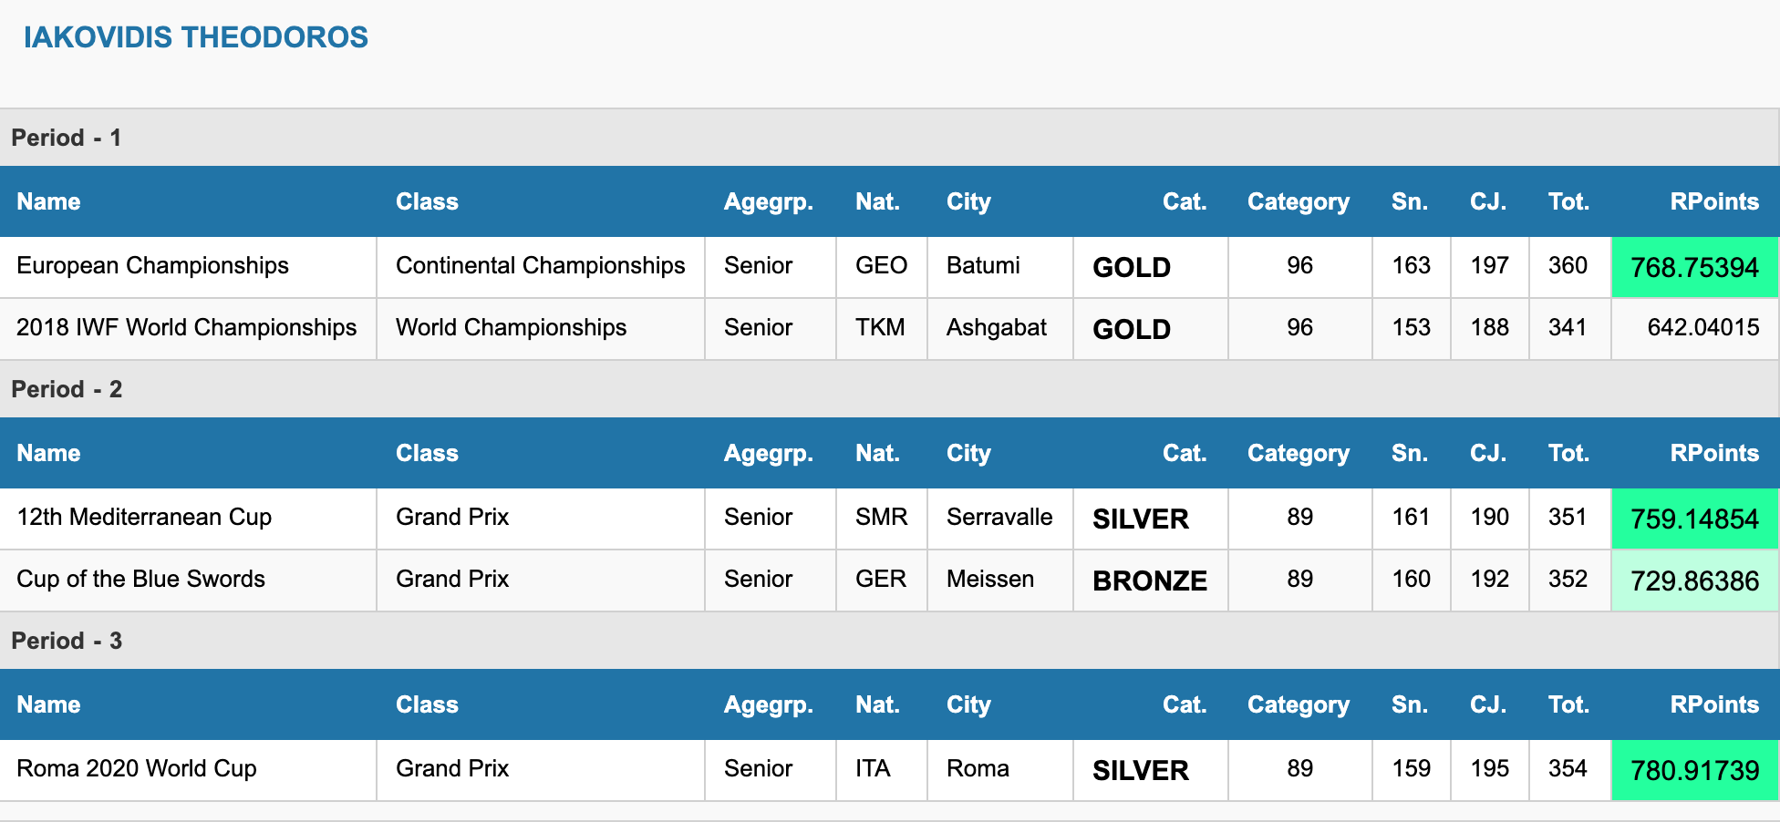Select the 12th Mediterranean Cup row
This screenshot has width=1780, height=822.
tap(889, 519)
